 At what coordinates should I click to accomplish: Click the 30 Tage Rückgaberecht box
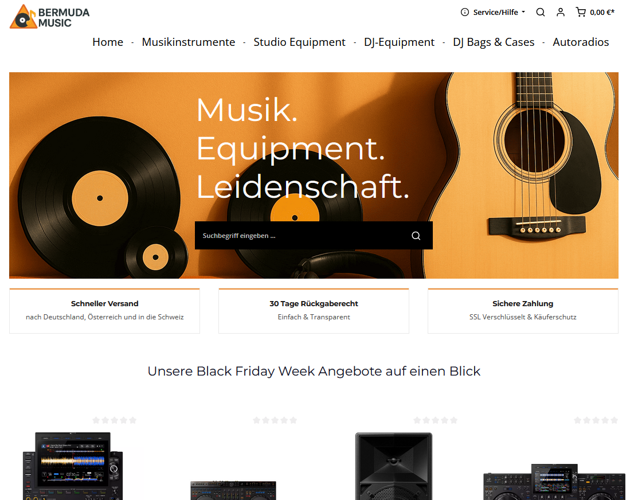point(314,311)
